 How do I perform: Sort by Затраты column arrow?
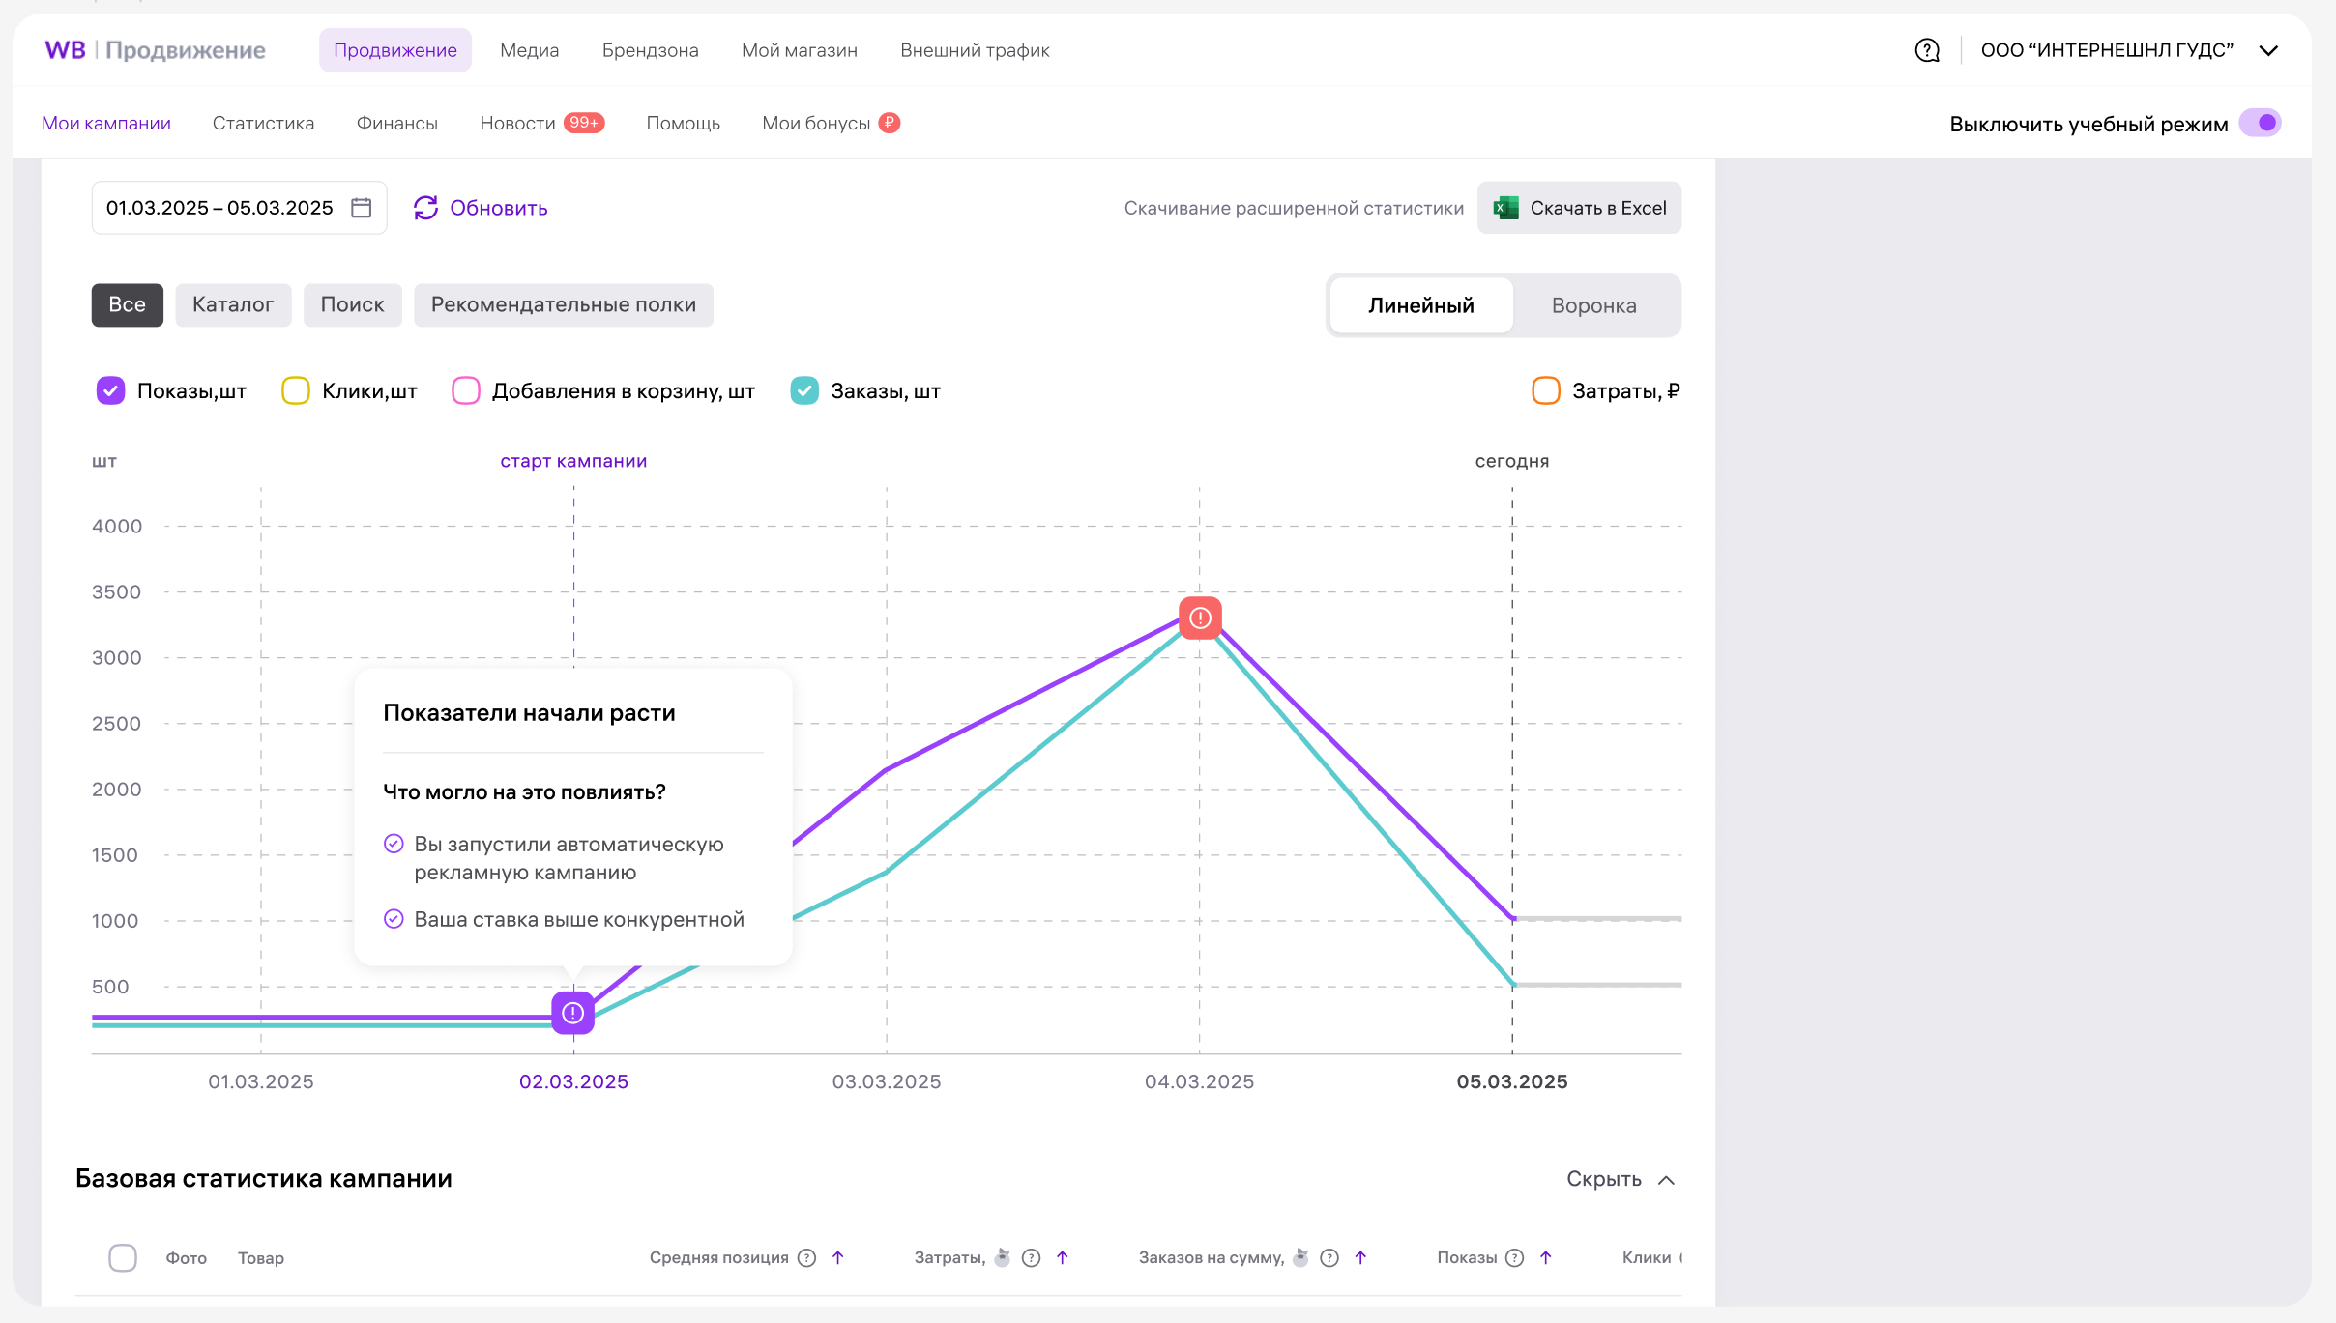[x=1063, y=1257]
